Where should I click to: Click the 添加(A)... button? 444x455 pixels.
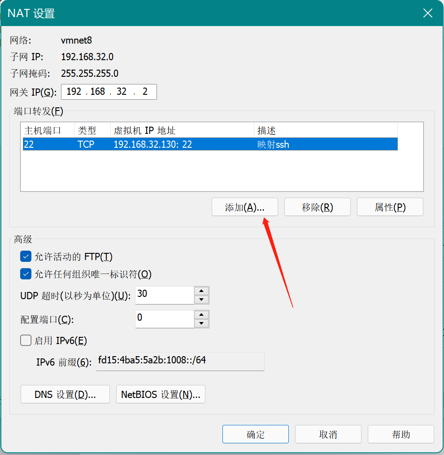click(x=244, y=207)
